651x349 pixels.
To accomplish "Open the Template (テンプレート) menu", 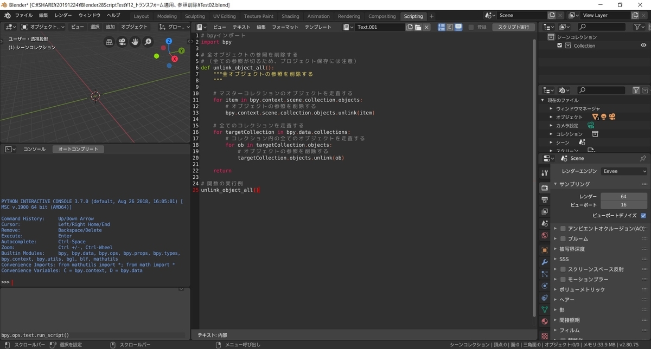I will pos(318,27).
